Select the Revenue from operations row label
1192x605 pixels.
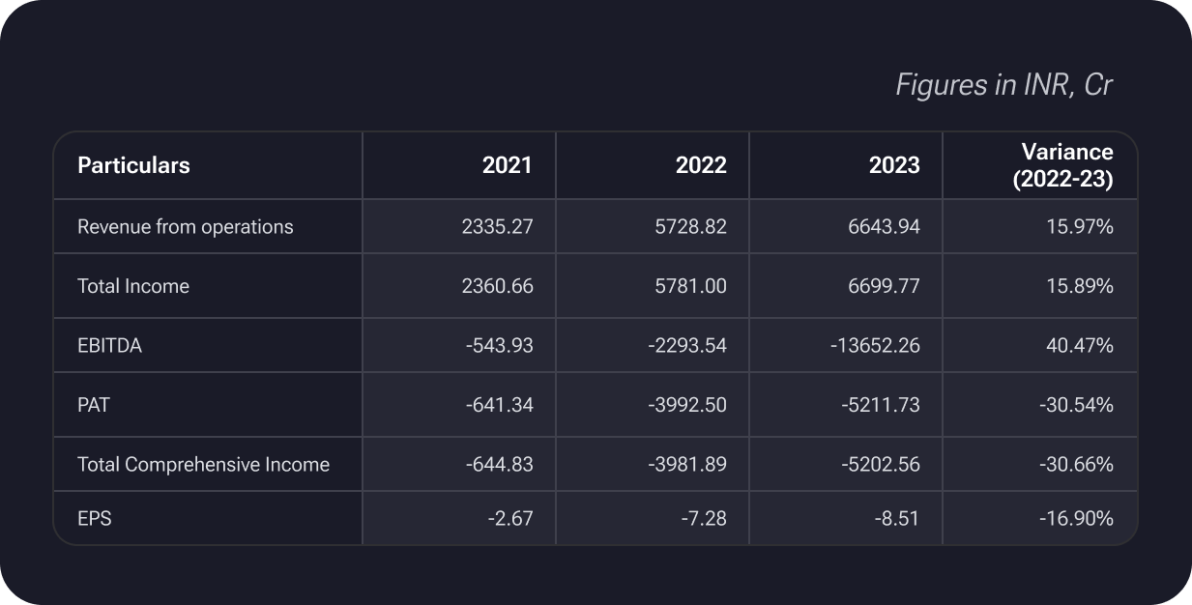click(x=185, y=227)
